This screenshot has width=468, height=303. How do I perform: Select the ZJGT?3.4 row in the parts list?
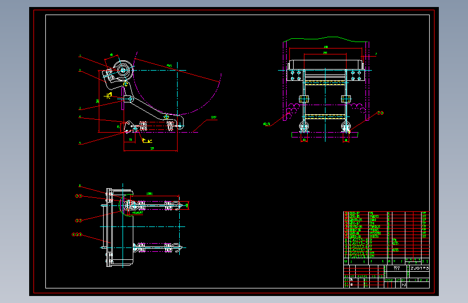pos(386,246)
